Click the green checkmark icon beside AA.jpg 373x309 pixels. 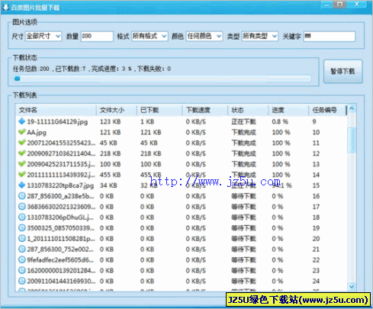tap(22, 132)
